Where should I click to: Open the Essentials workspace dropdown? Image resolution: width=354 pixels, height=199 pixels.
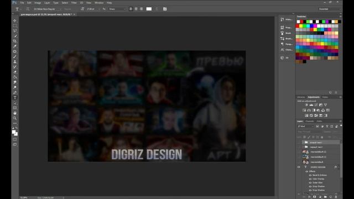point(329,9)
